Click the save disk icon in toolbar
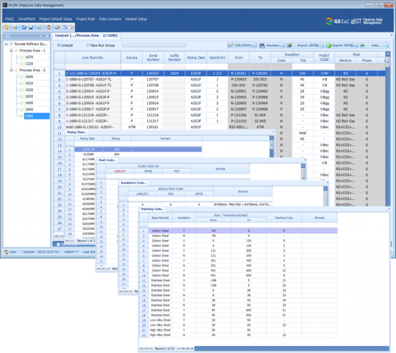Image resolution: width=396 pixels, height=353 pixels. coord(31,28)
